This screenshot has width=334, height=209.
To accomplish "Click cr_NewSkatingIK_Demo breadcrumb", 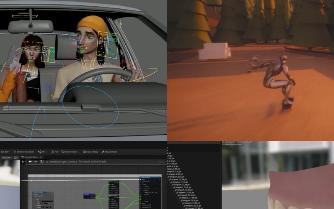I will (60, 162).
